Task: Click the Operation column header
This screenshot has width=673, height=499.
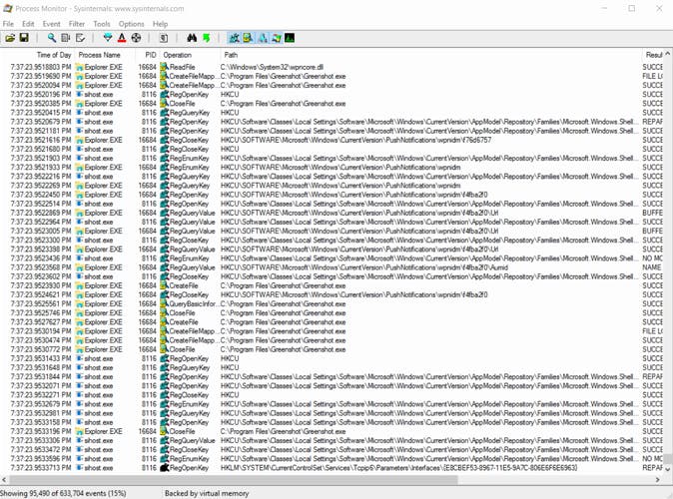Action: (190, 55)
